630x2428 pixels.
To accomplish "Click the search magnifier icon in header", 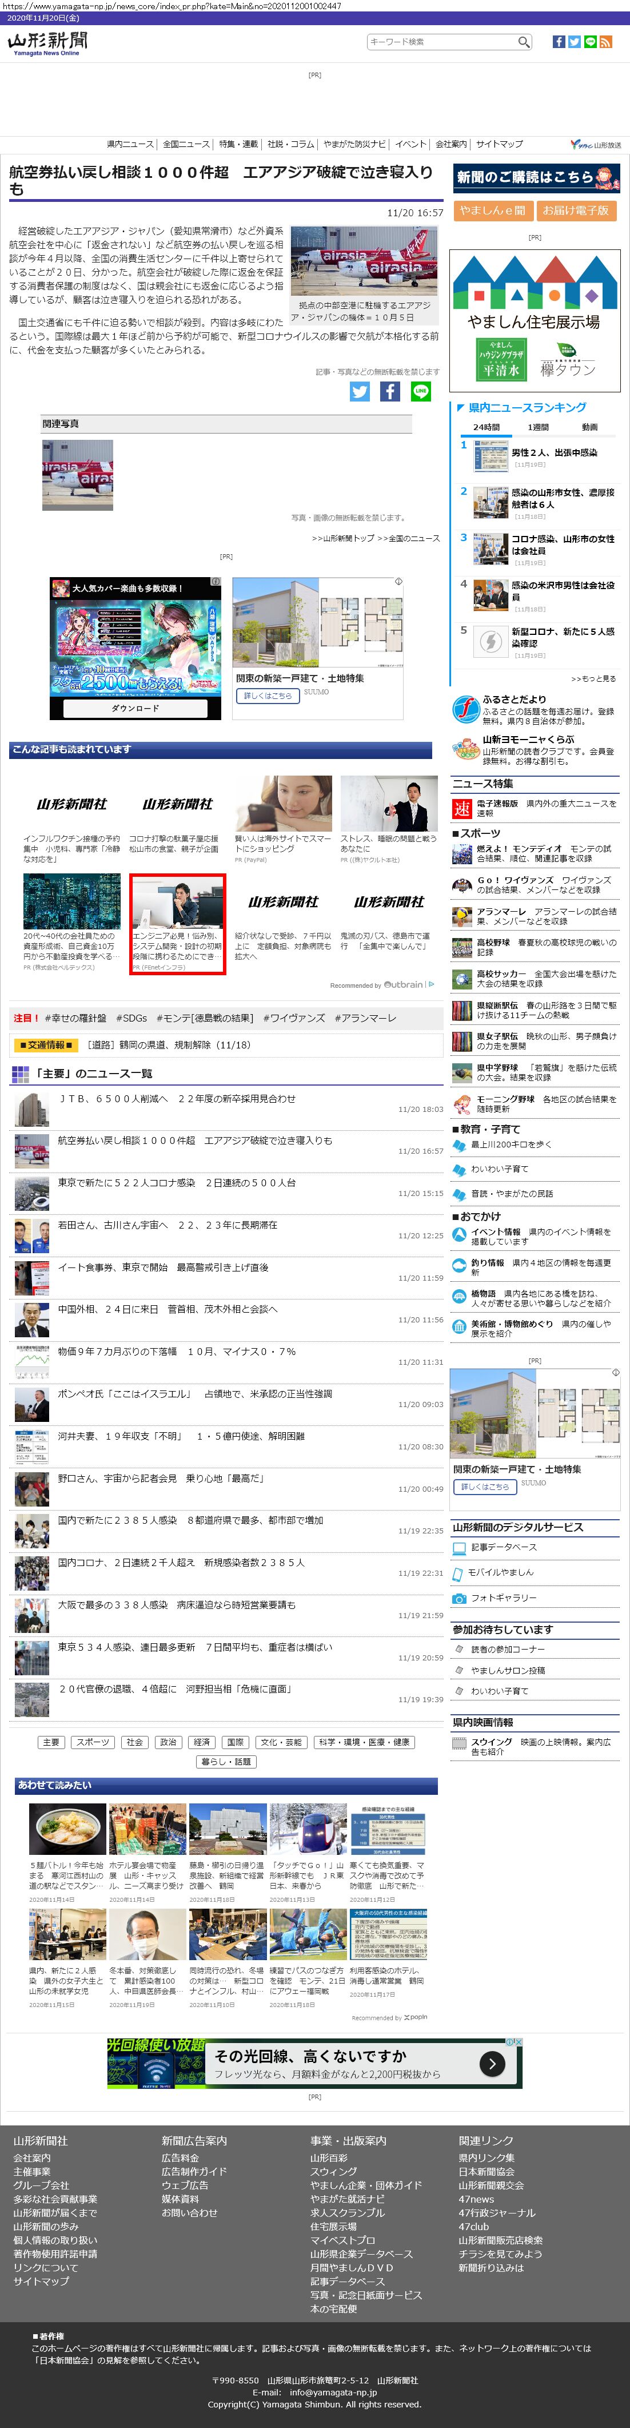I will pos(524,42).
